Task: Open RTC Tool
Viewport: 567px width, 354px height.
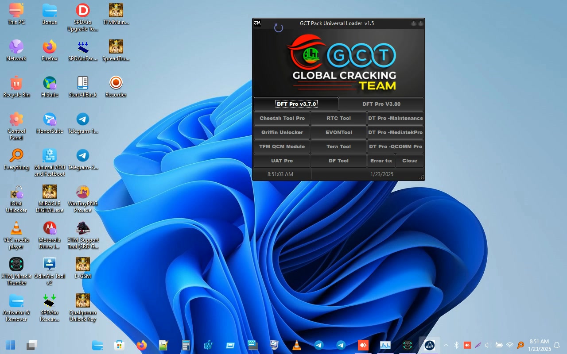Action: (x=338, y=118)
